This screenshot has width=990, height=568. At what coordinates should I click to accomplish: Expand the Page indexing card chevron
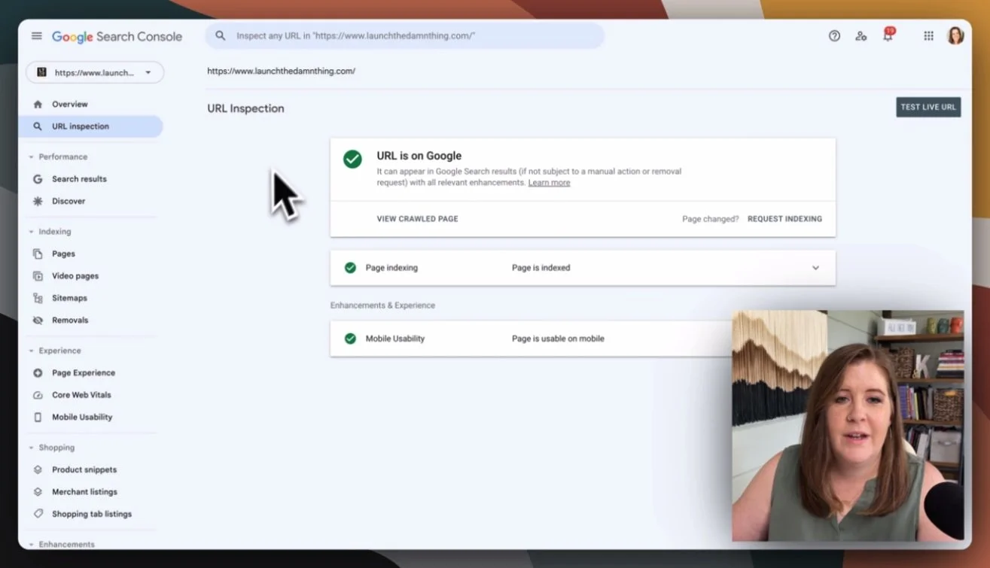click(815, 268)
